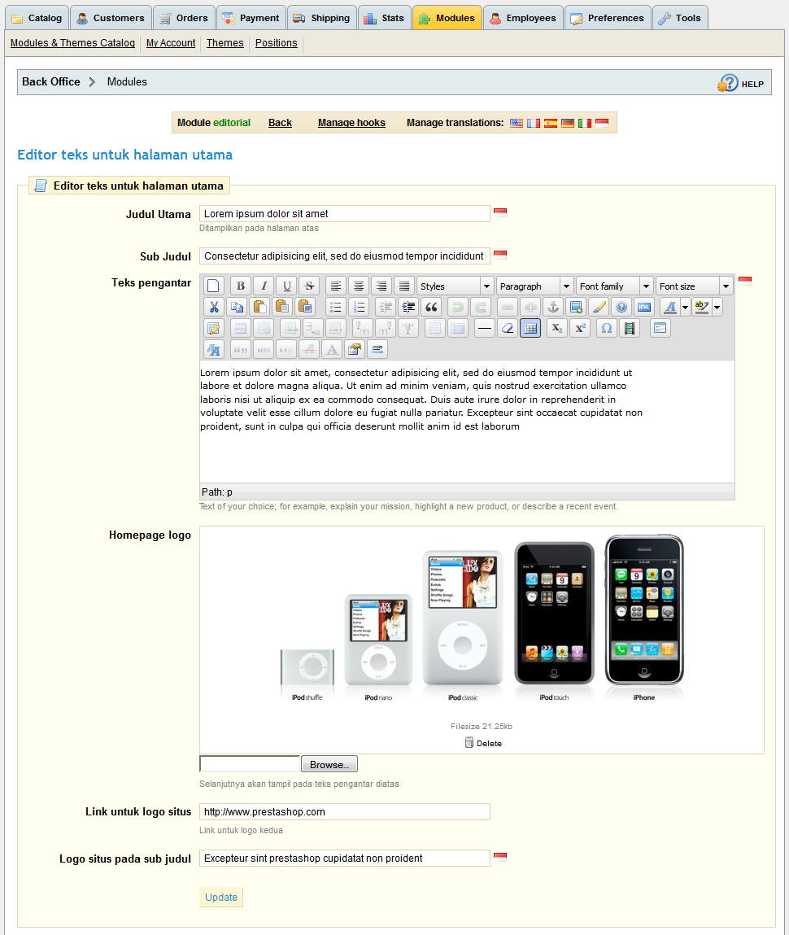This screenshot has height=935, width=789.
Task: Select the Employees tab
Action: tap(523, 18)
